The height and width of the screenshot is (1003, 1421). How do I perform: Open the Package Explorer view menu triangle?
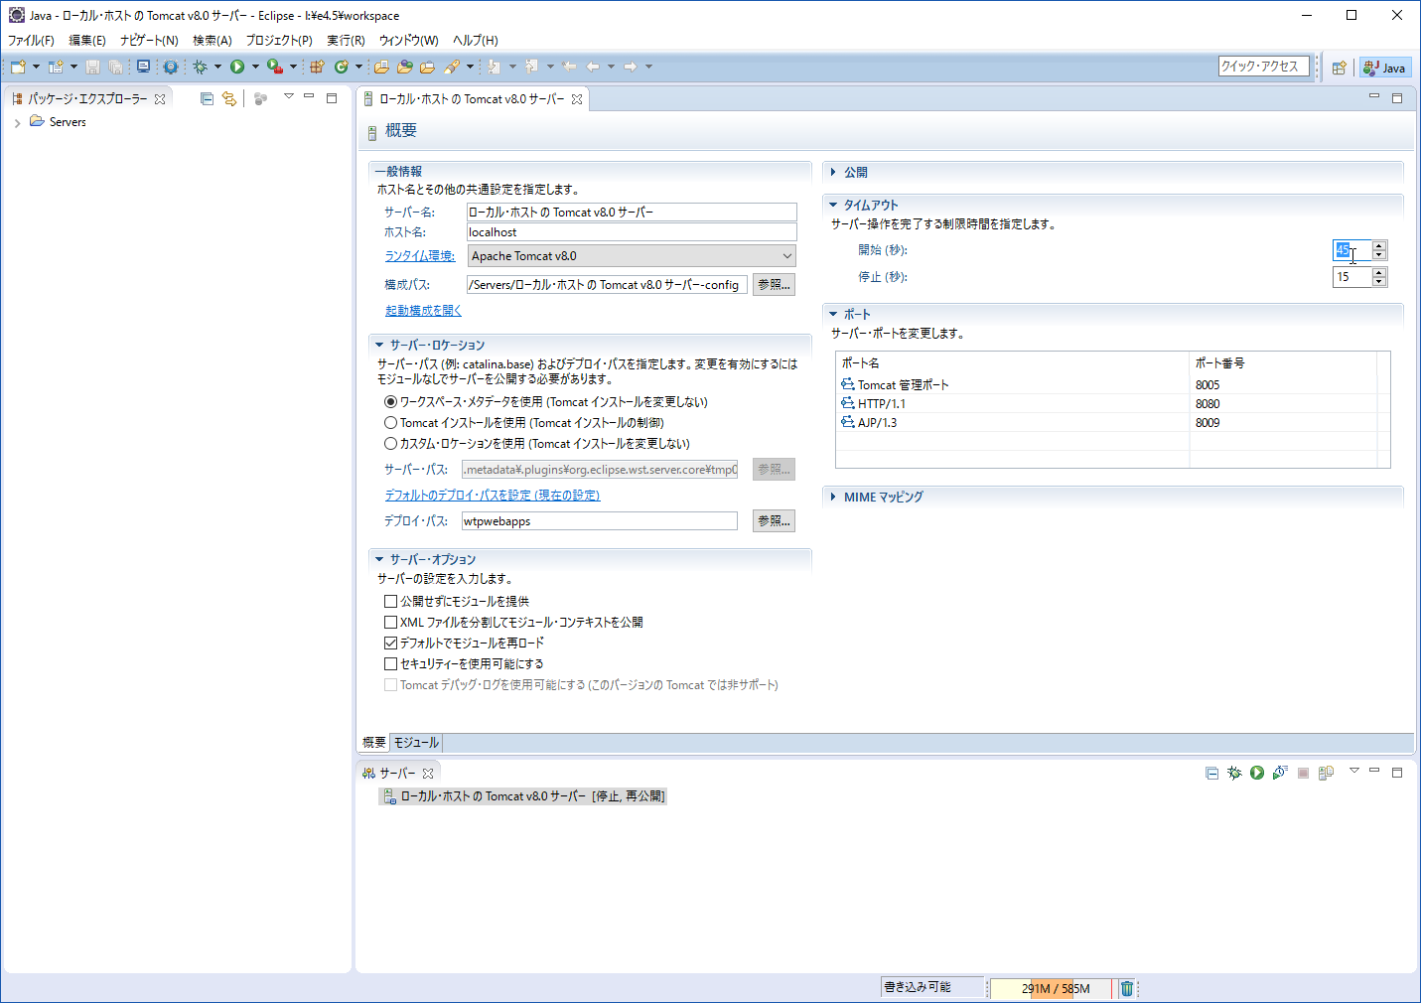click(289, 96)
